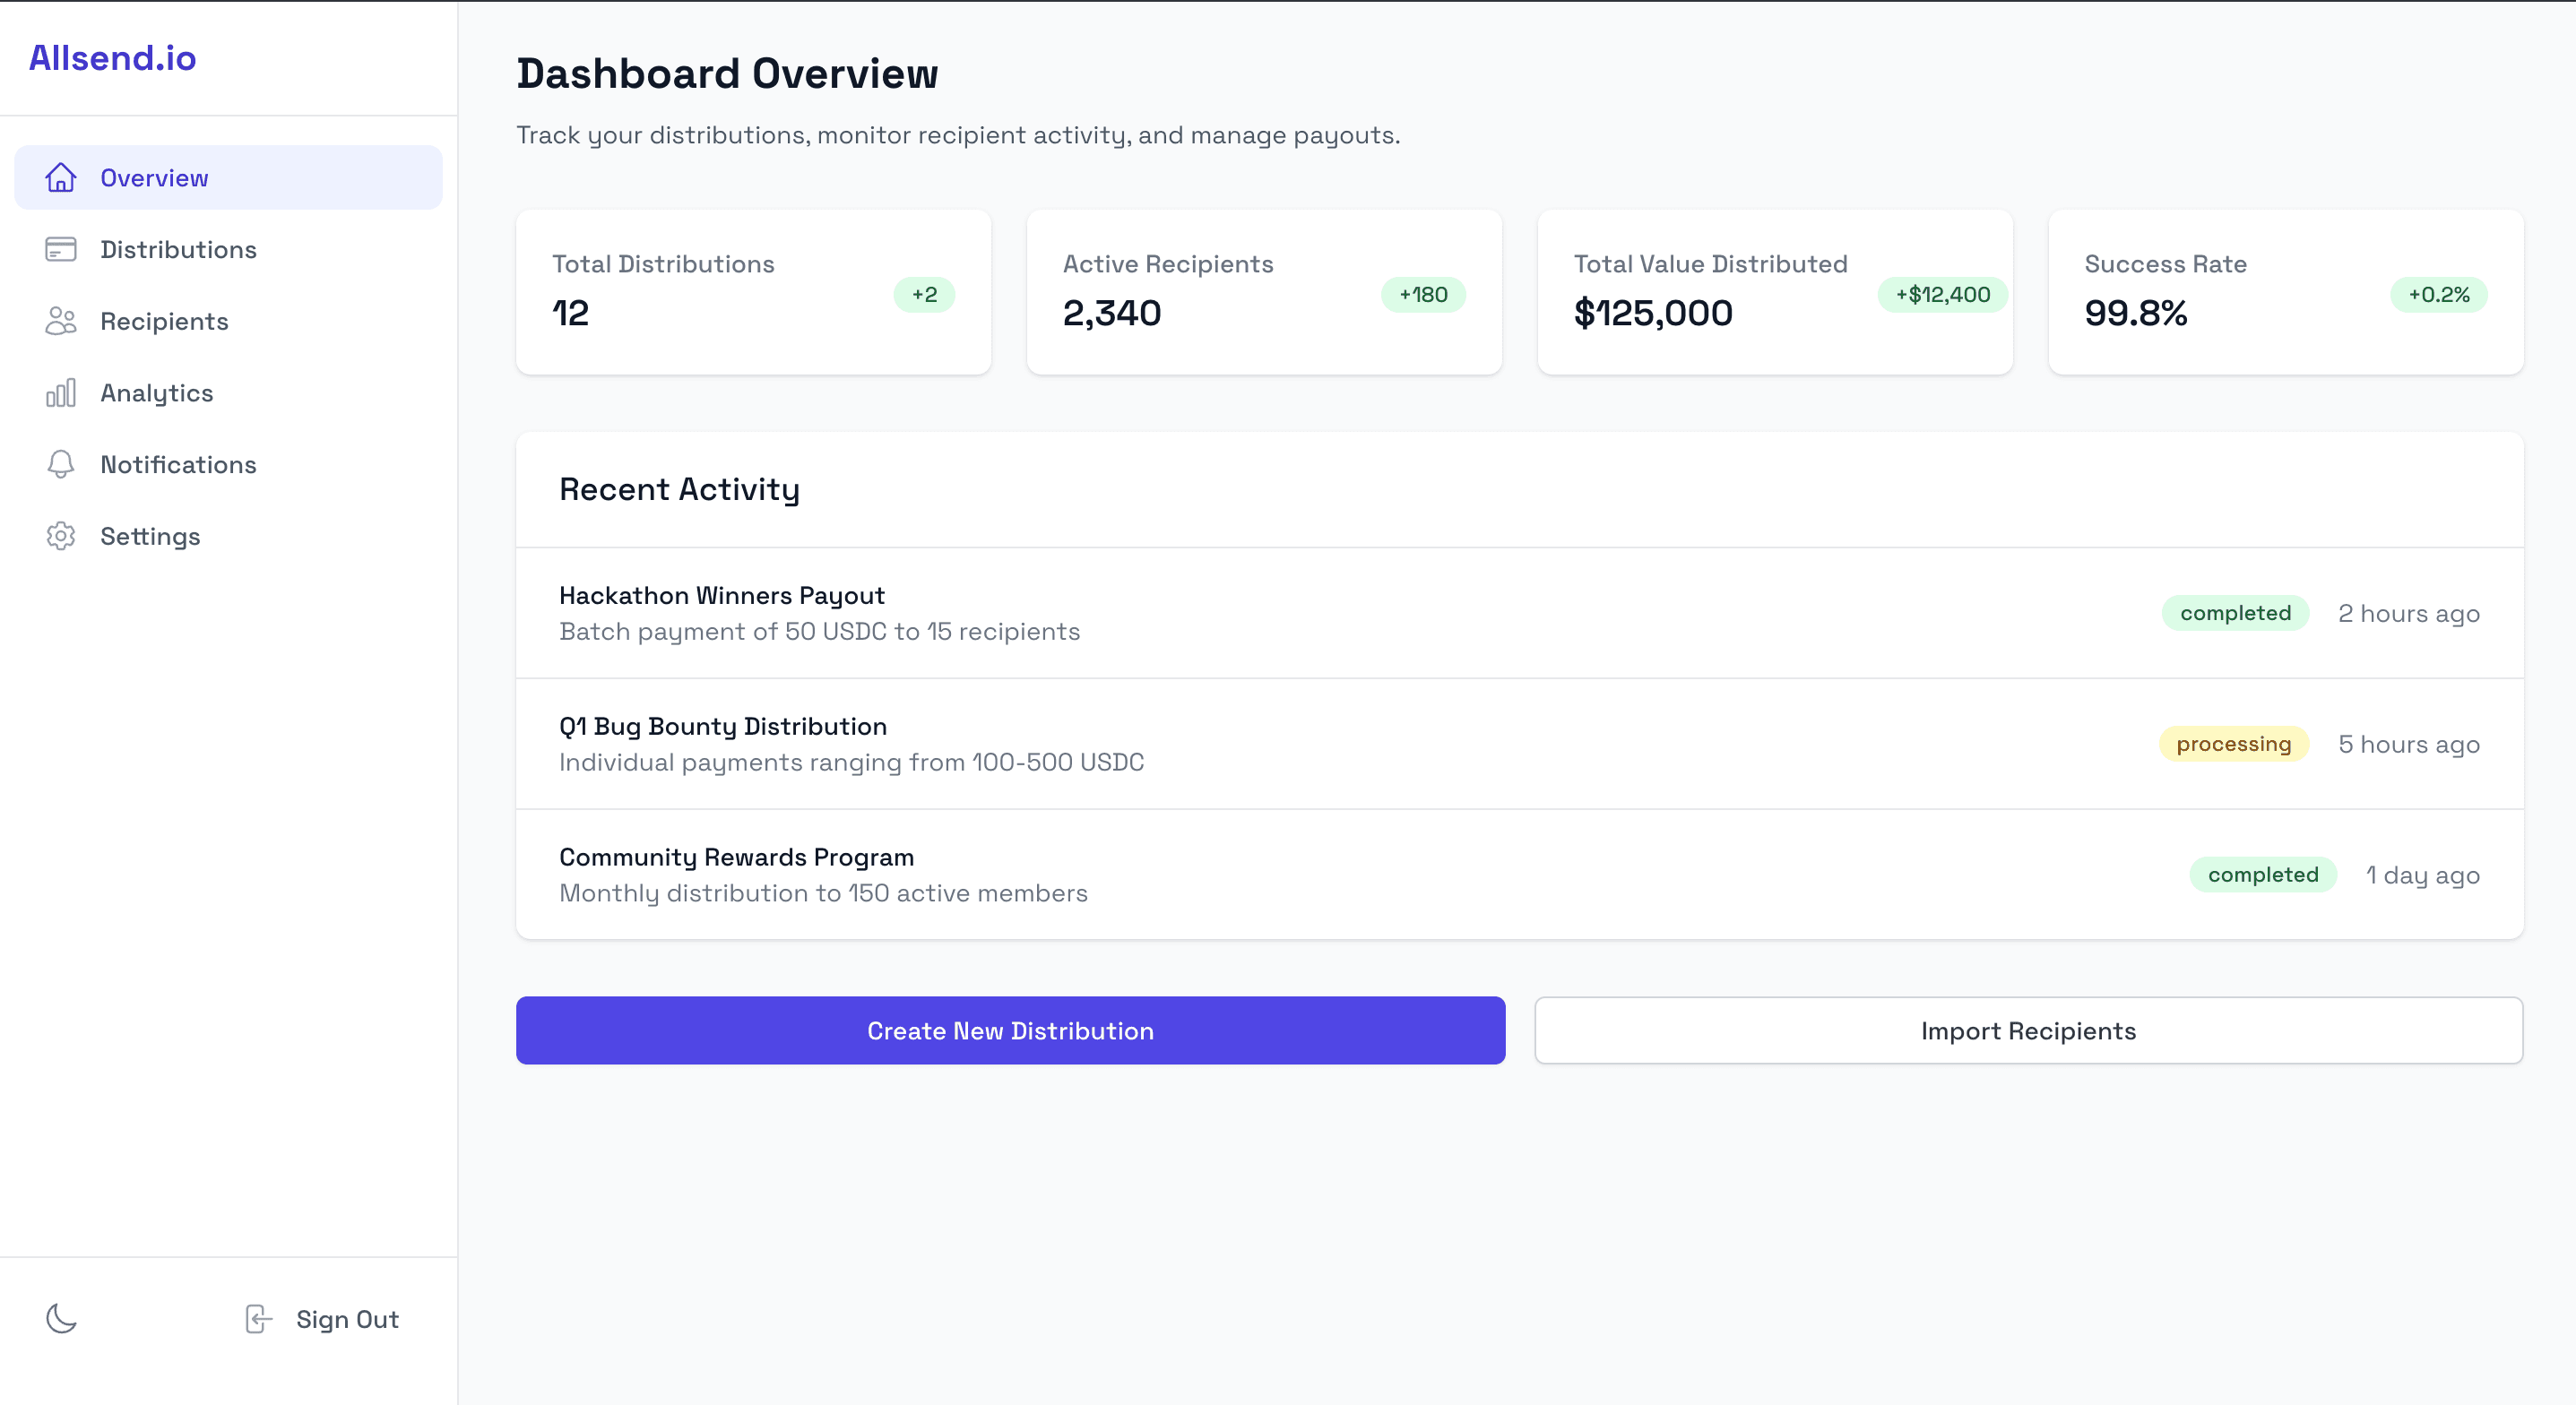Open Analytics via the bar chart icon
This screenshot has height=1405, width=2576.
pyautogui.click(x=60, y=393)
